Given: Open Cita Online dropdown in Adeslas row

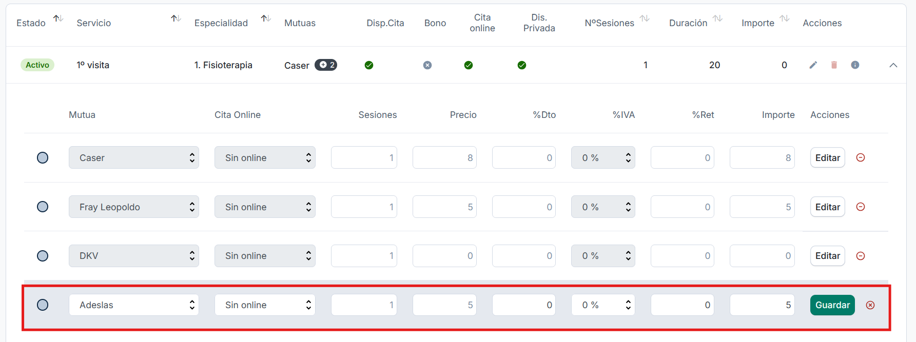Looking at the screenshot, I should [x=265, y=305].
